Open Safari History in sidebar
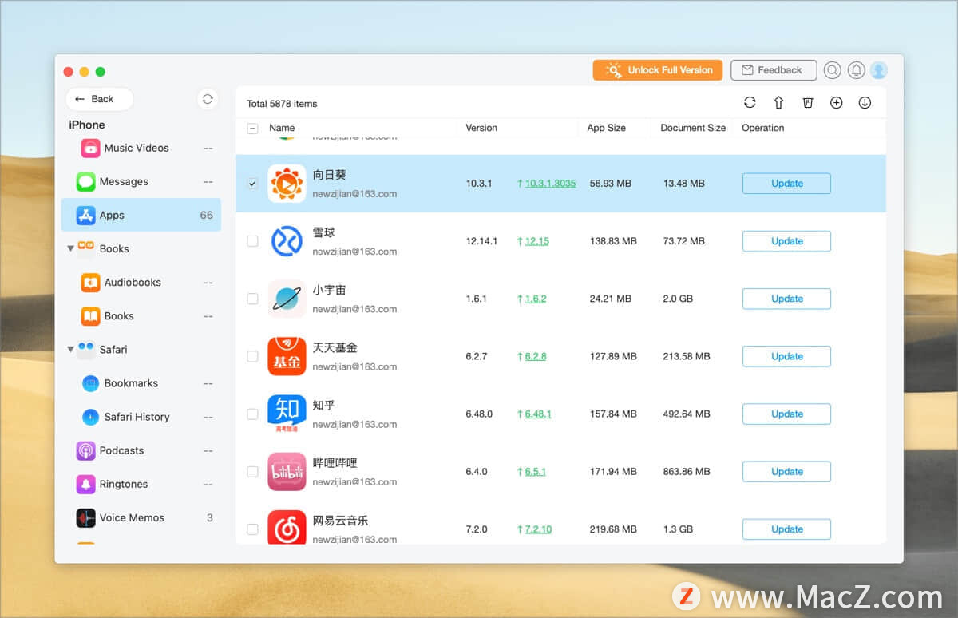The height and width of the screenshot is (618, 958). pos(141,417)
